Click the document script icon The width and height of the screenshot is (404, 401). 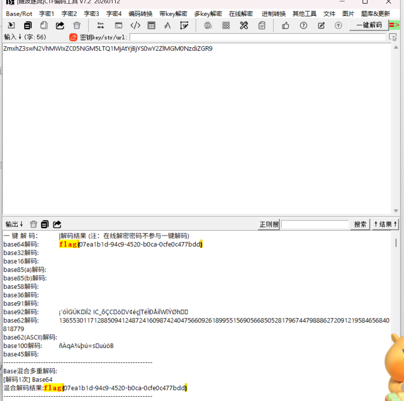262,25
